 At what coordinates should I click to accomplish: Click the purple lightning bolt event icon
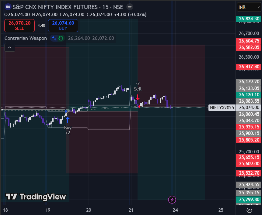[172, 200]
